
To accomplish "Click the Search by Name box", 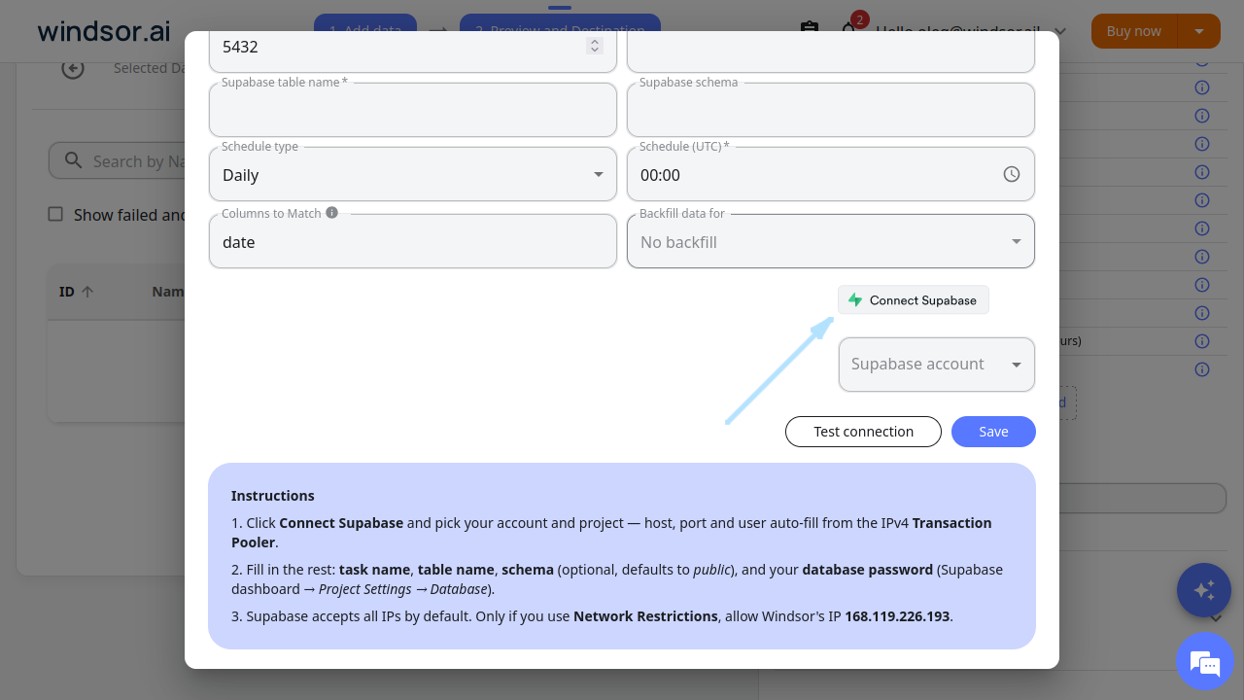I will (x=117, y=160).
